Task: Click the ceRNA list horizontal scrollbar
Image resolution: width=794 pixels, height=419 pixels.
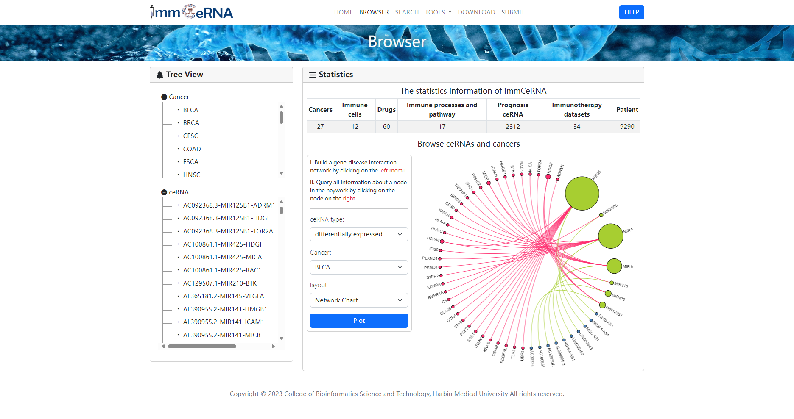Action: [x=202, y=347]
